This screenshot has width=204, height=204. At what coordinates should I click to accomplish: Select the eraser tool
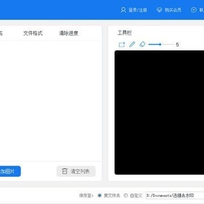pos(142,44)
